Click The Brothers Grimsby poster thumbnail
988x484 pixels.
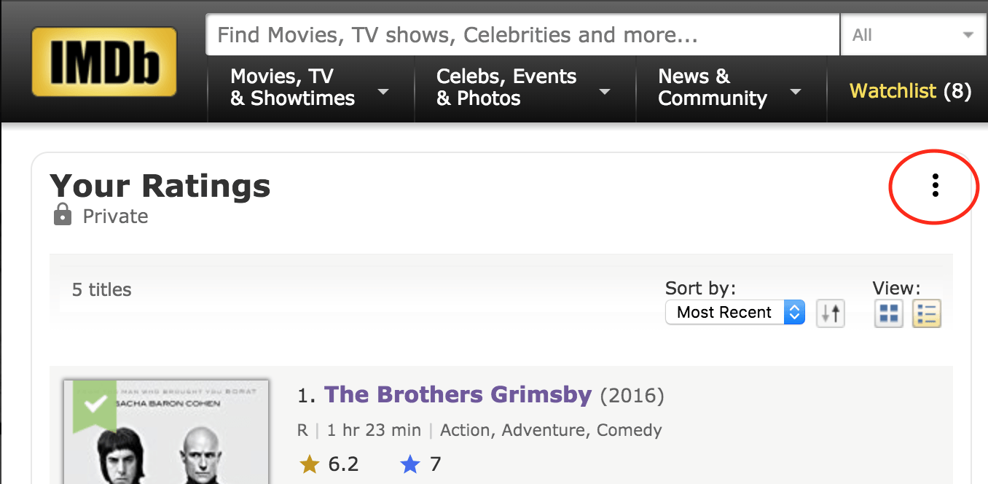[166, 432]
